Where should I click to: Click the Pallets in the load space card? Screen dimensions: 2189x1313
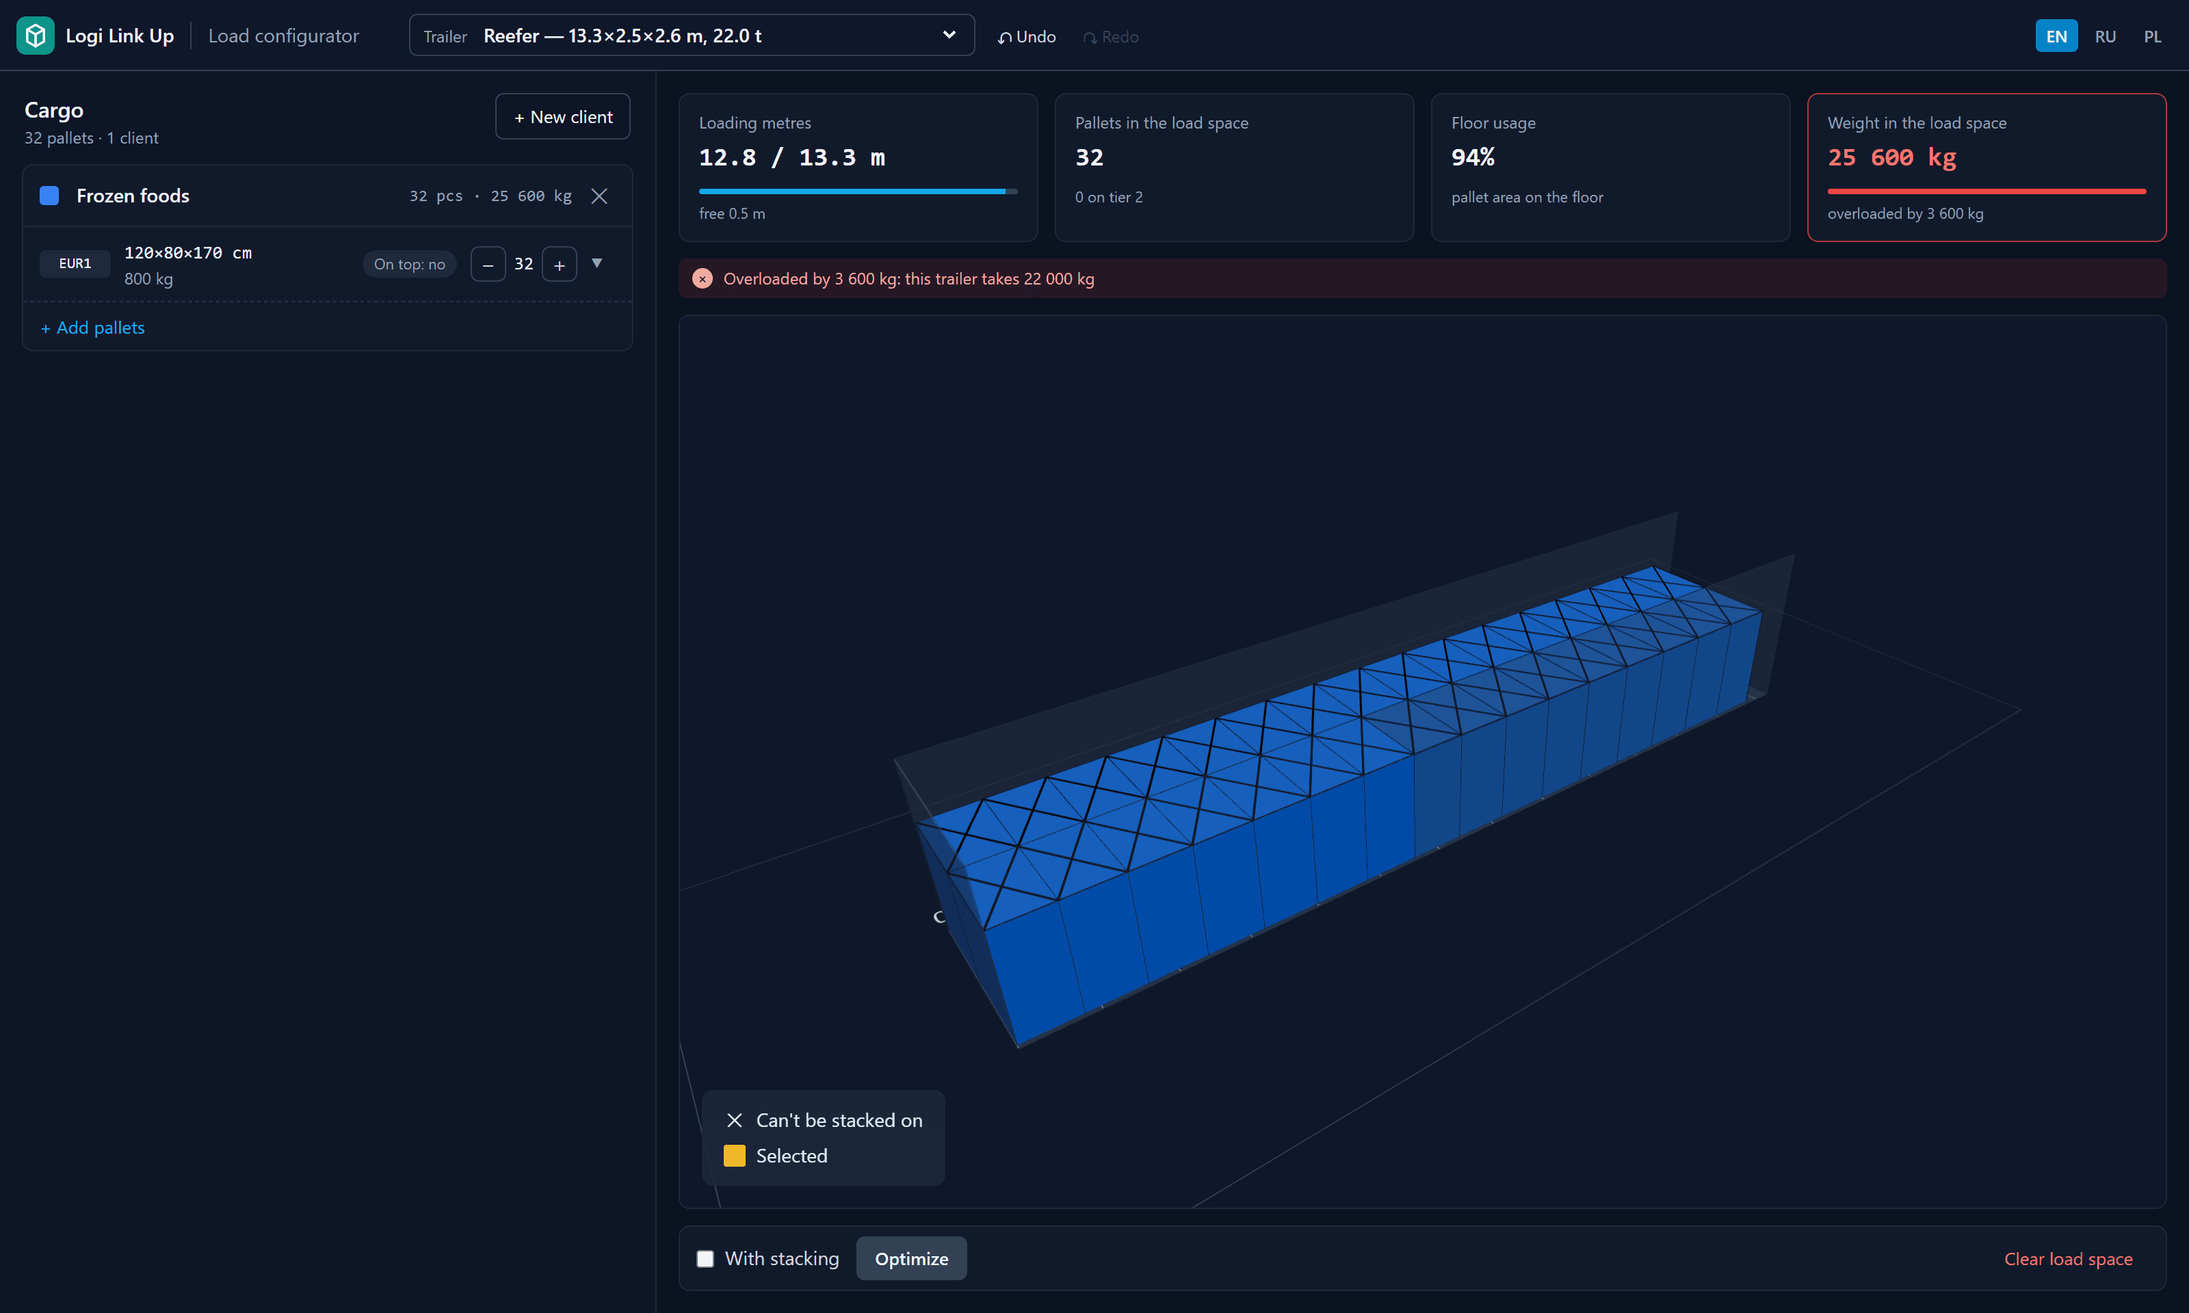(1234, 168)
